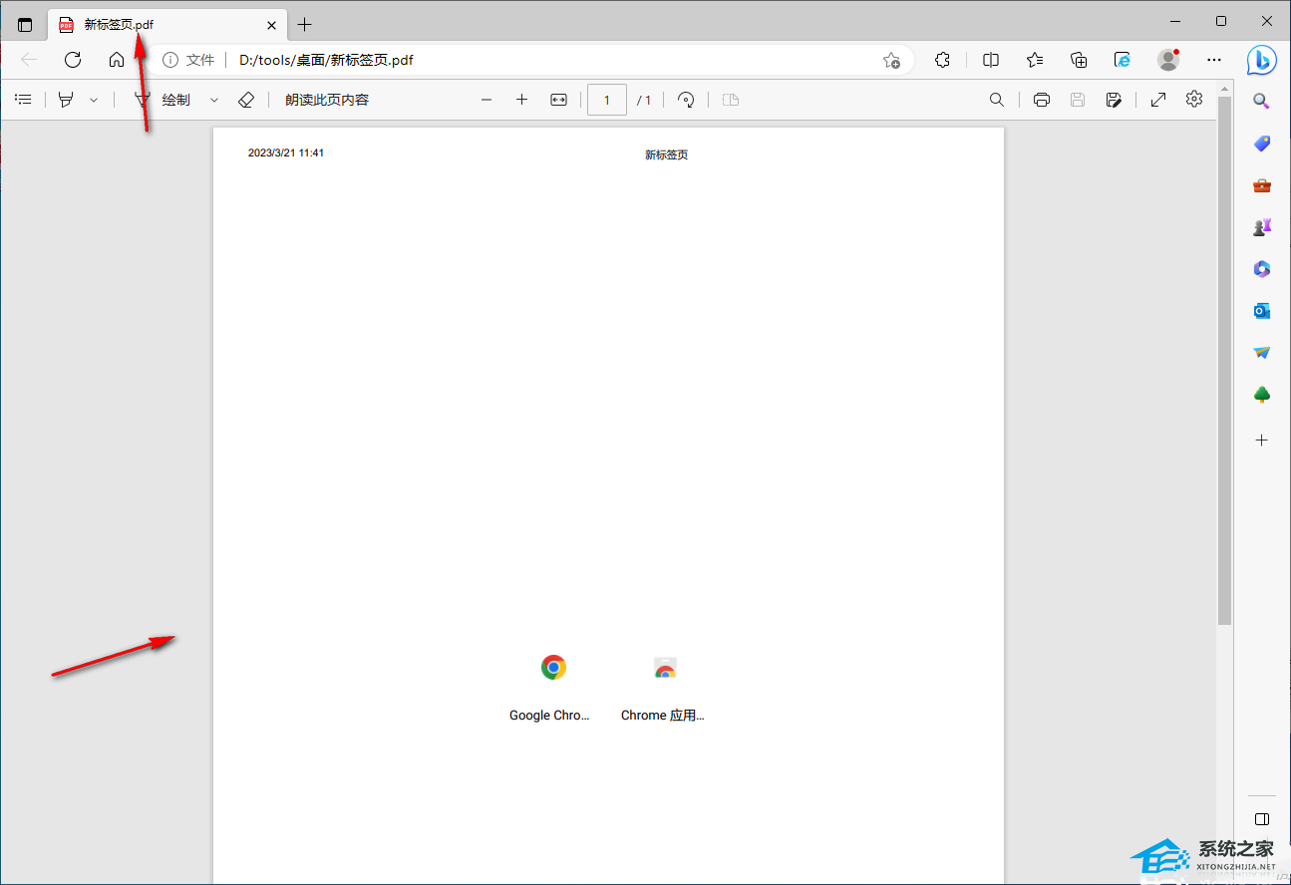Image resolution: width=1291 pixels, height=885 pixels.
Task: Click the vertical PDF scrollbar
Action: [1224, 361]
